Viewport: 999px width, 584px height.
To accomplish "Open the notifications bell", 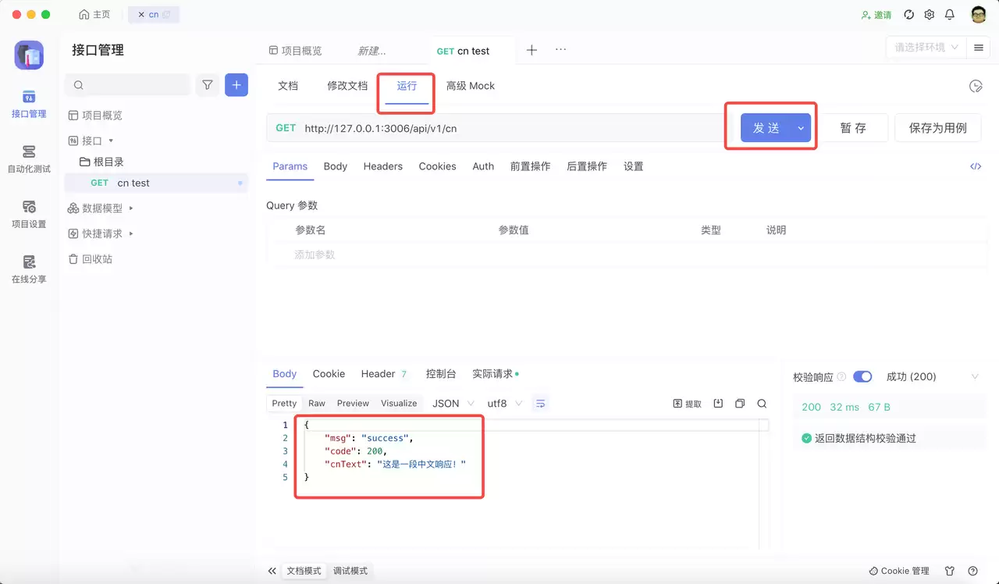I will pos(950,15).
